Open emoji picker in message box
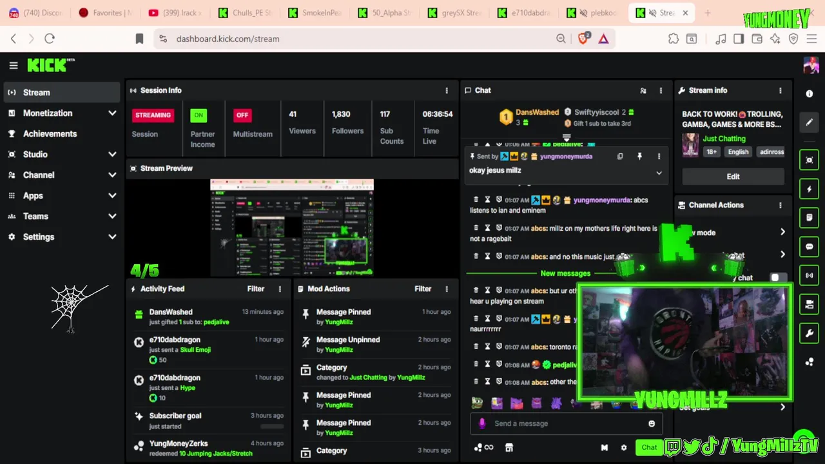The height and width of the screenshot is (464, 825). pyautogui.click(x=652, y=424)
